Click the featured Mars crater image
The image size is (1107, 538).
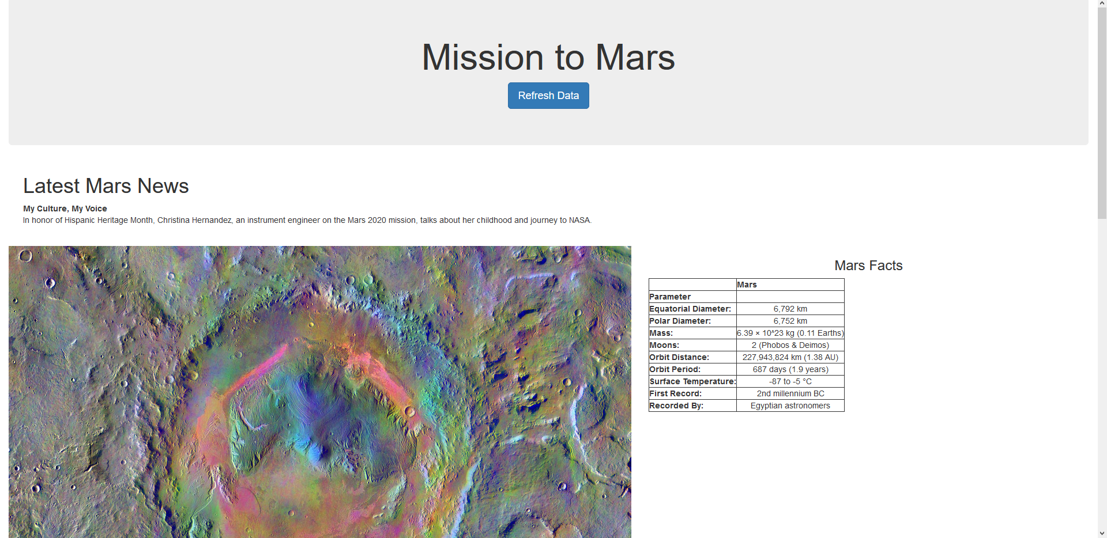320,392
